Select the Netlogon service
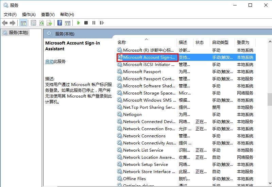This screenshot has height=187, width=272. [x=186, y=115]
